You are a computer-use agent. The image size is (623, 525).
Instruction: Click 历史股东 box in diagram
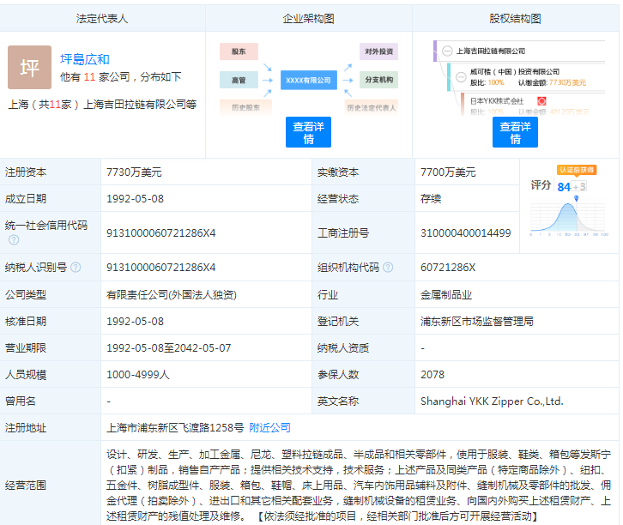pyautogui.click(x=245, y=107)
